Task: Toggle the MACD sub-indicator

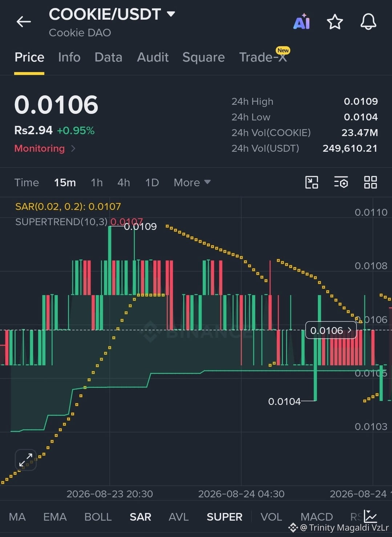Action: (317, 517)
